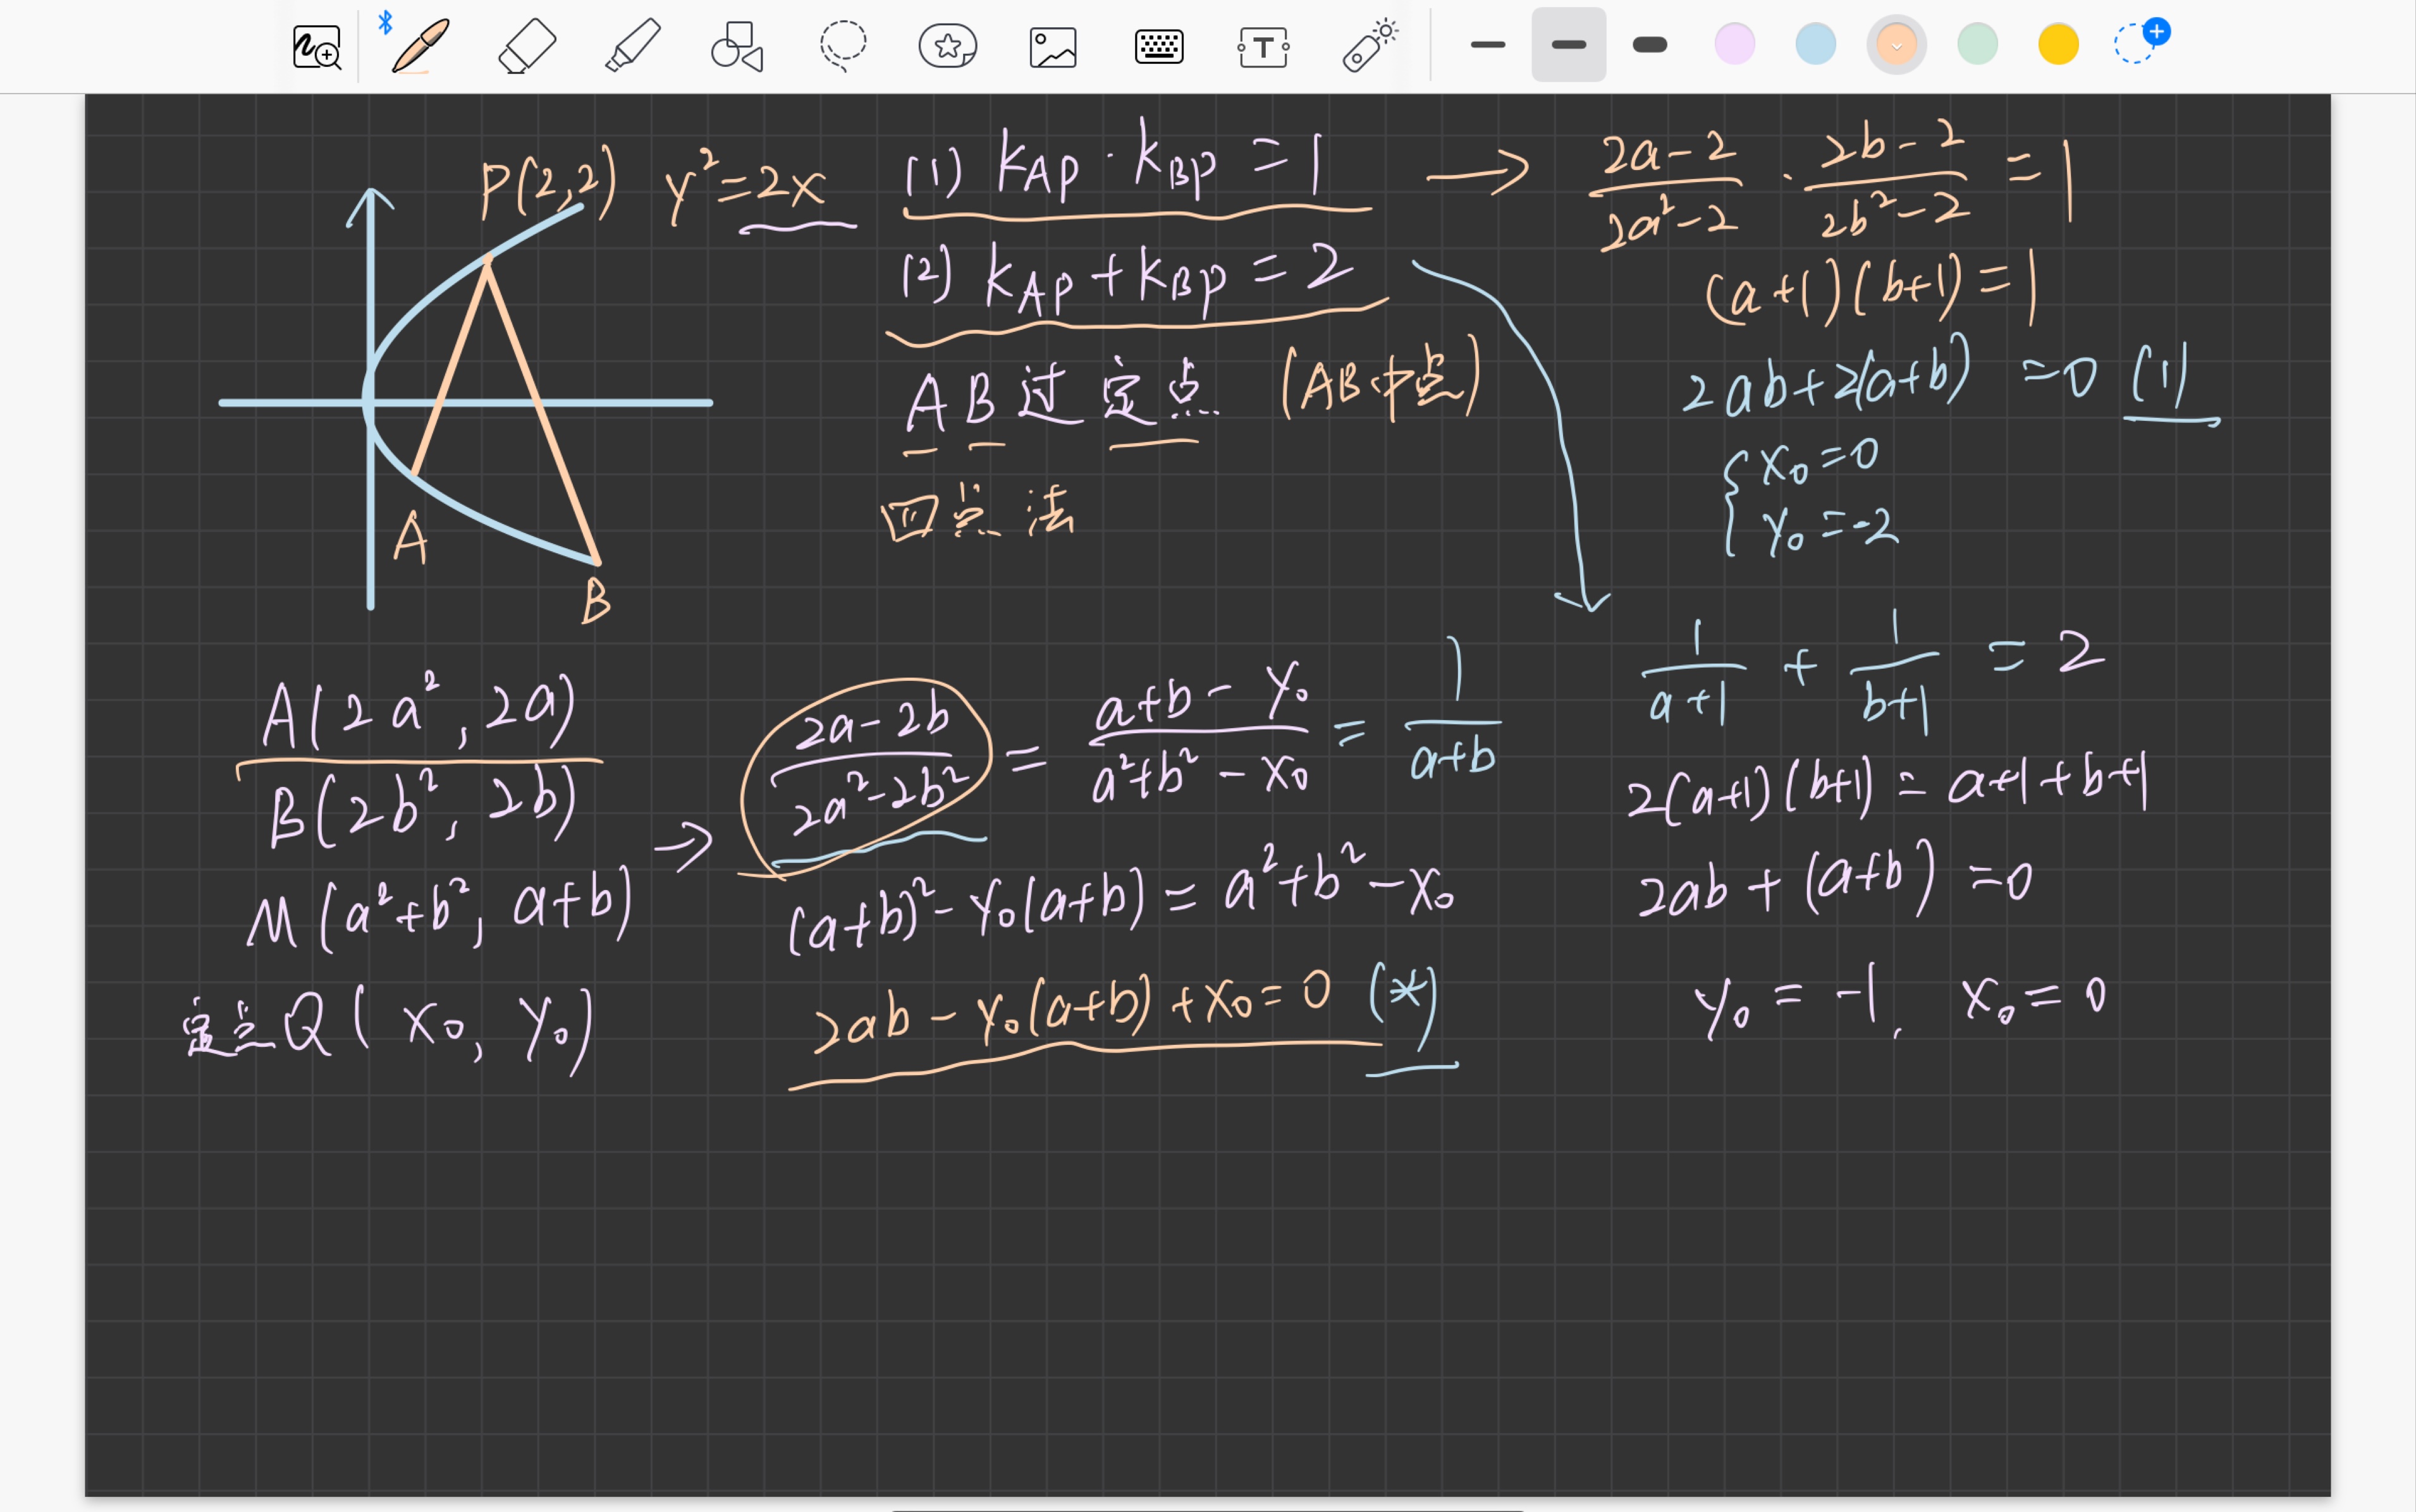The width and height of the screenshot is (2416, 1512).
Task: Choose the medium stroke width
Action: tap(1569, 45)
